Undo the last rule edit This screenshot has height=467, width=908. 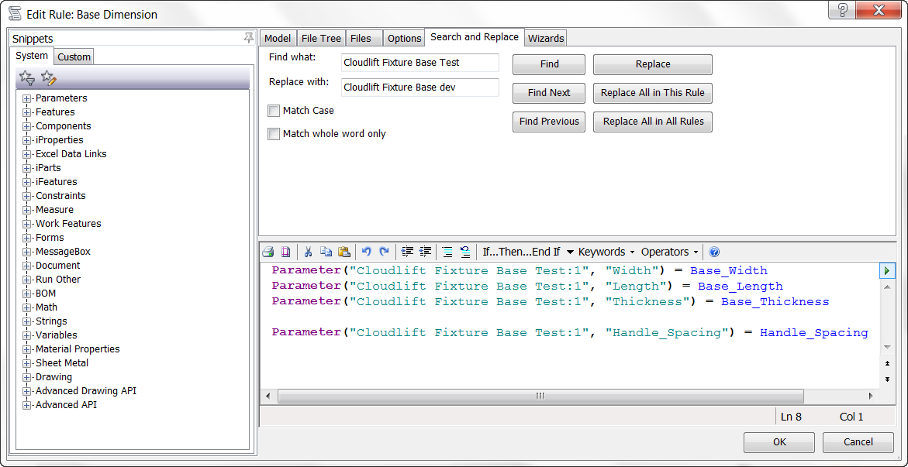click(x=367, y=252)
